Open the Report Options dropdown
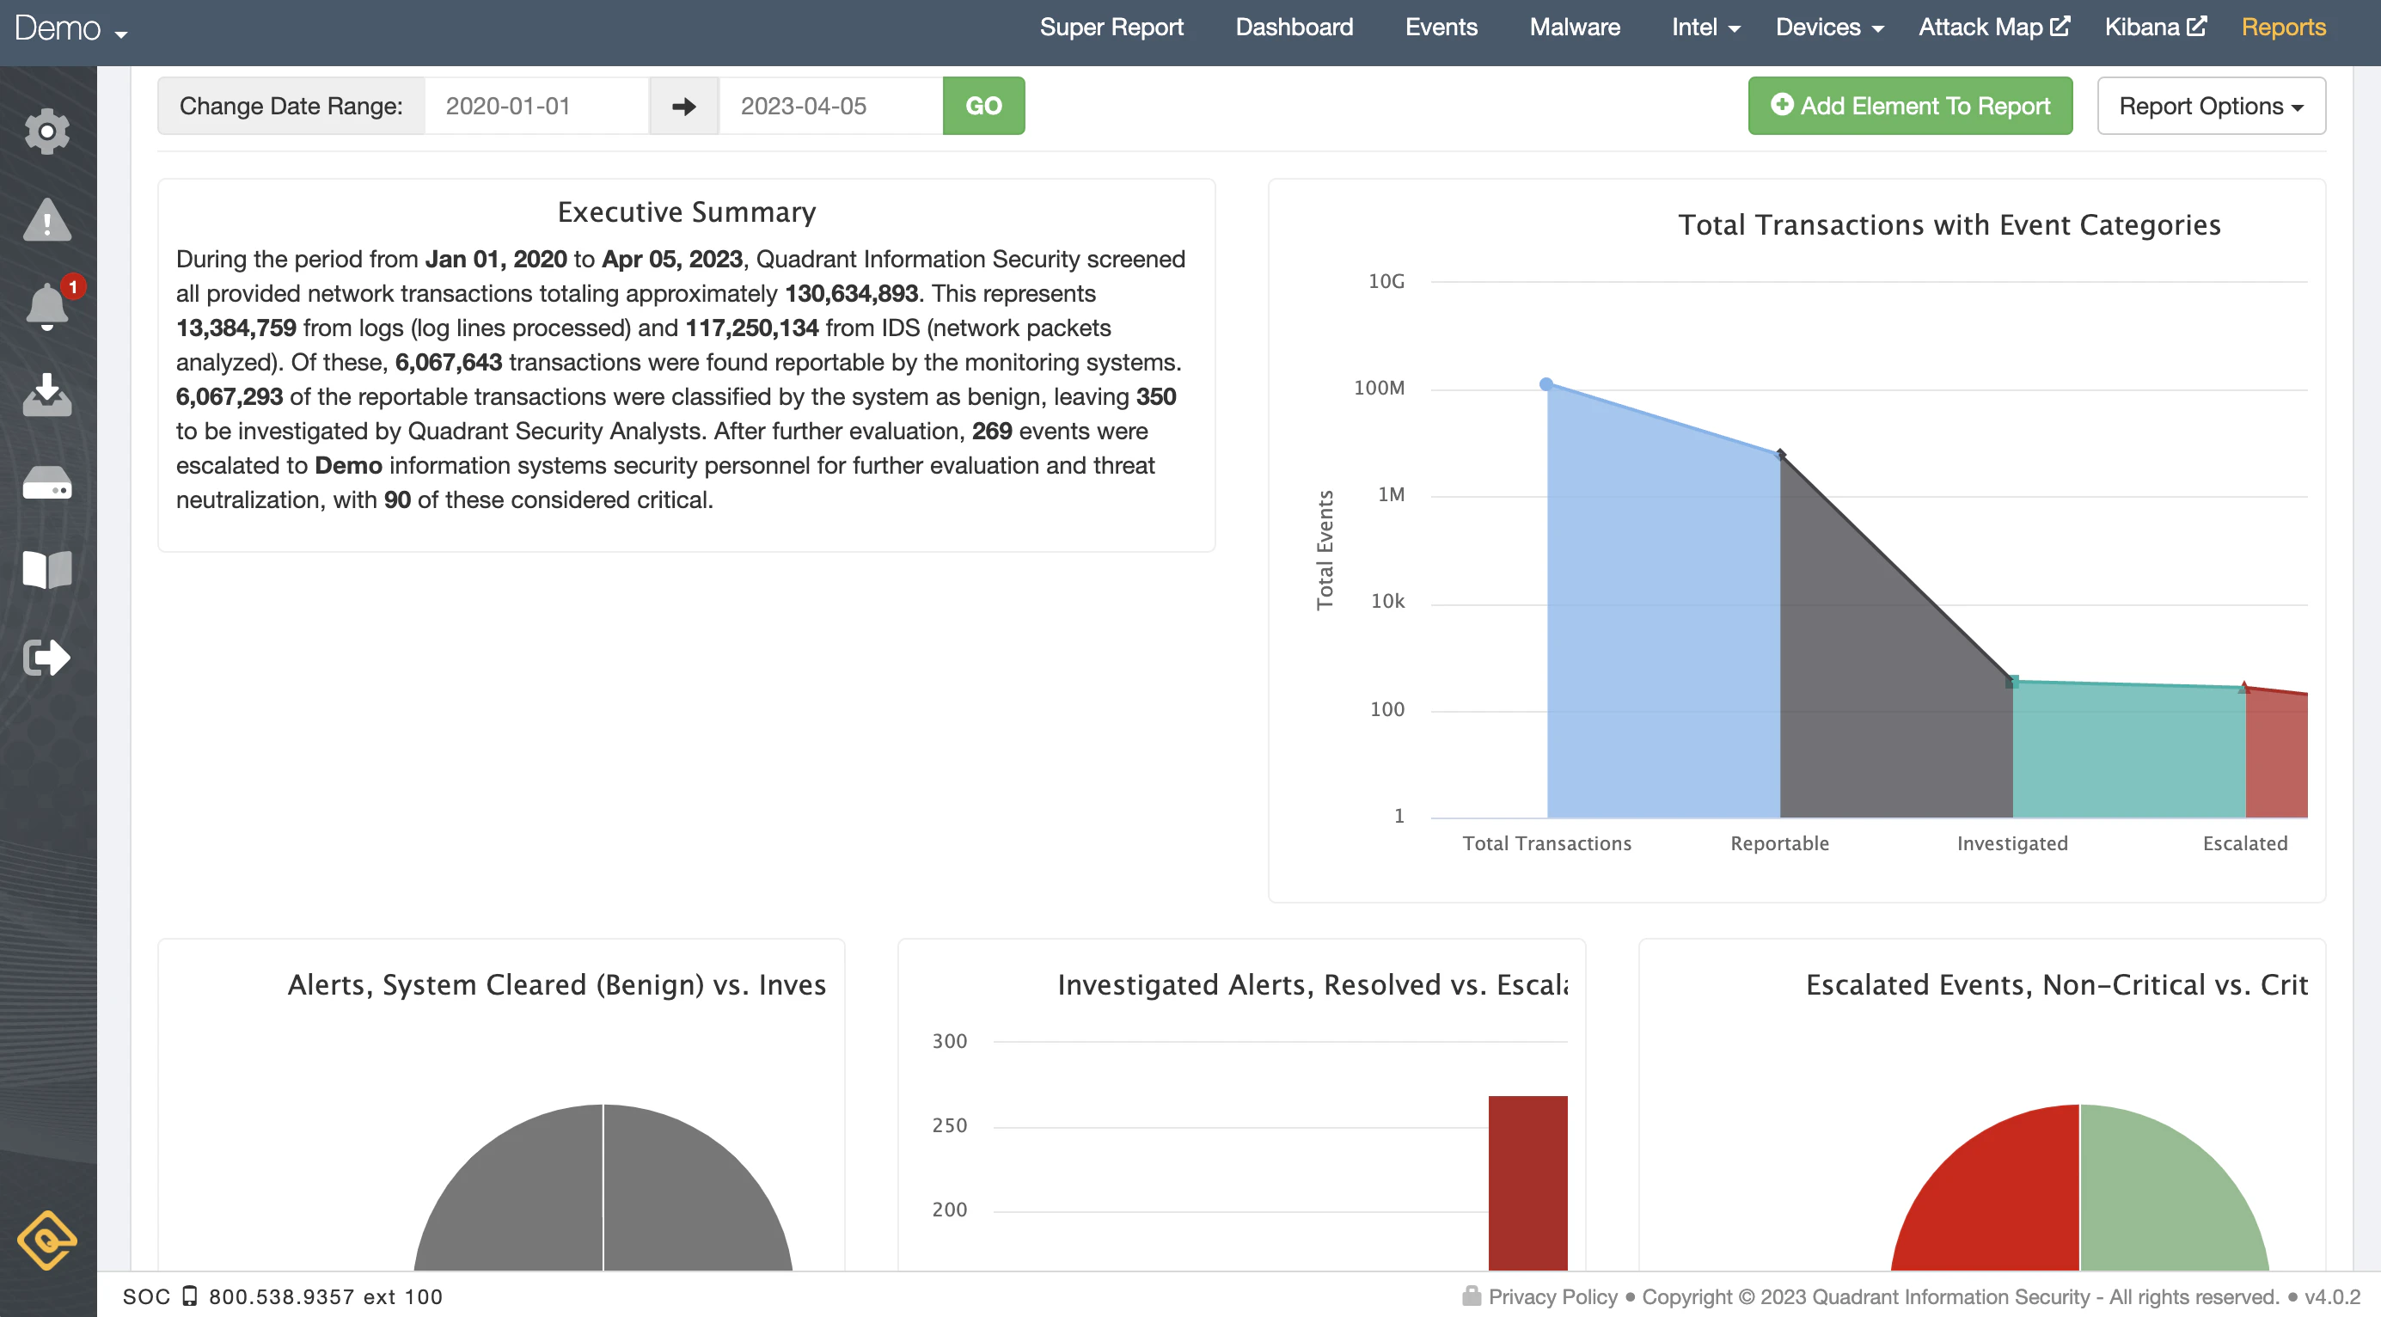The height and width of the screenshot is (1317, 2381). pyautogui.click(x=2211, y=106)
